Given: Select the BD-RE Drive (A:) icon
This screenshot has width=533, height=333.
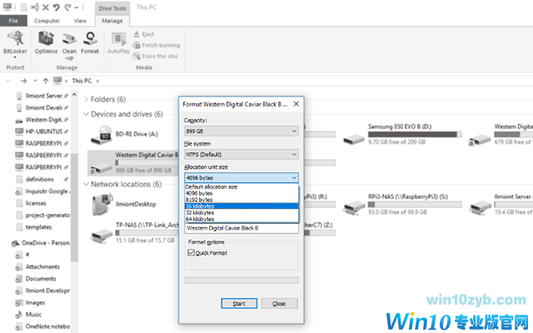Looking at the screenshot, I should (x=102, y=134).
